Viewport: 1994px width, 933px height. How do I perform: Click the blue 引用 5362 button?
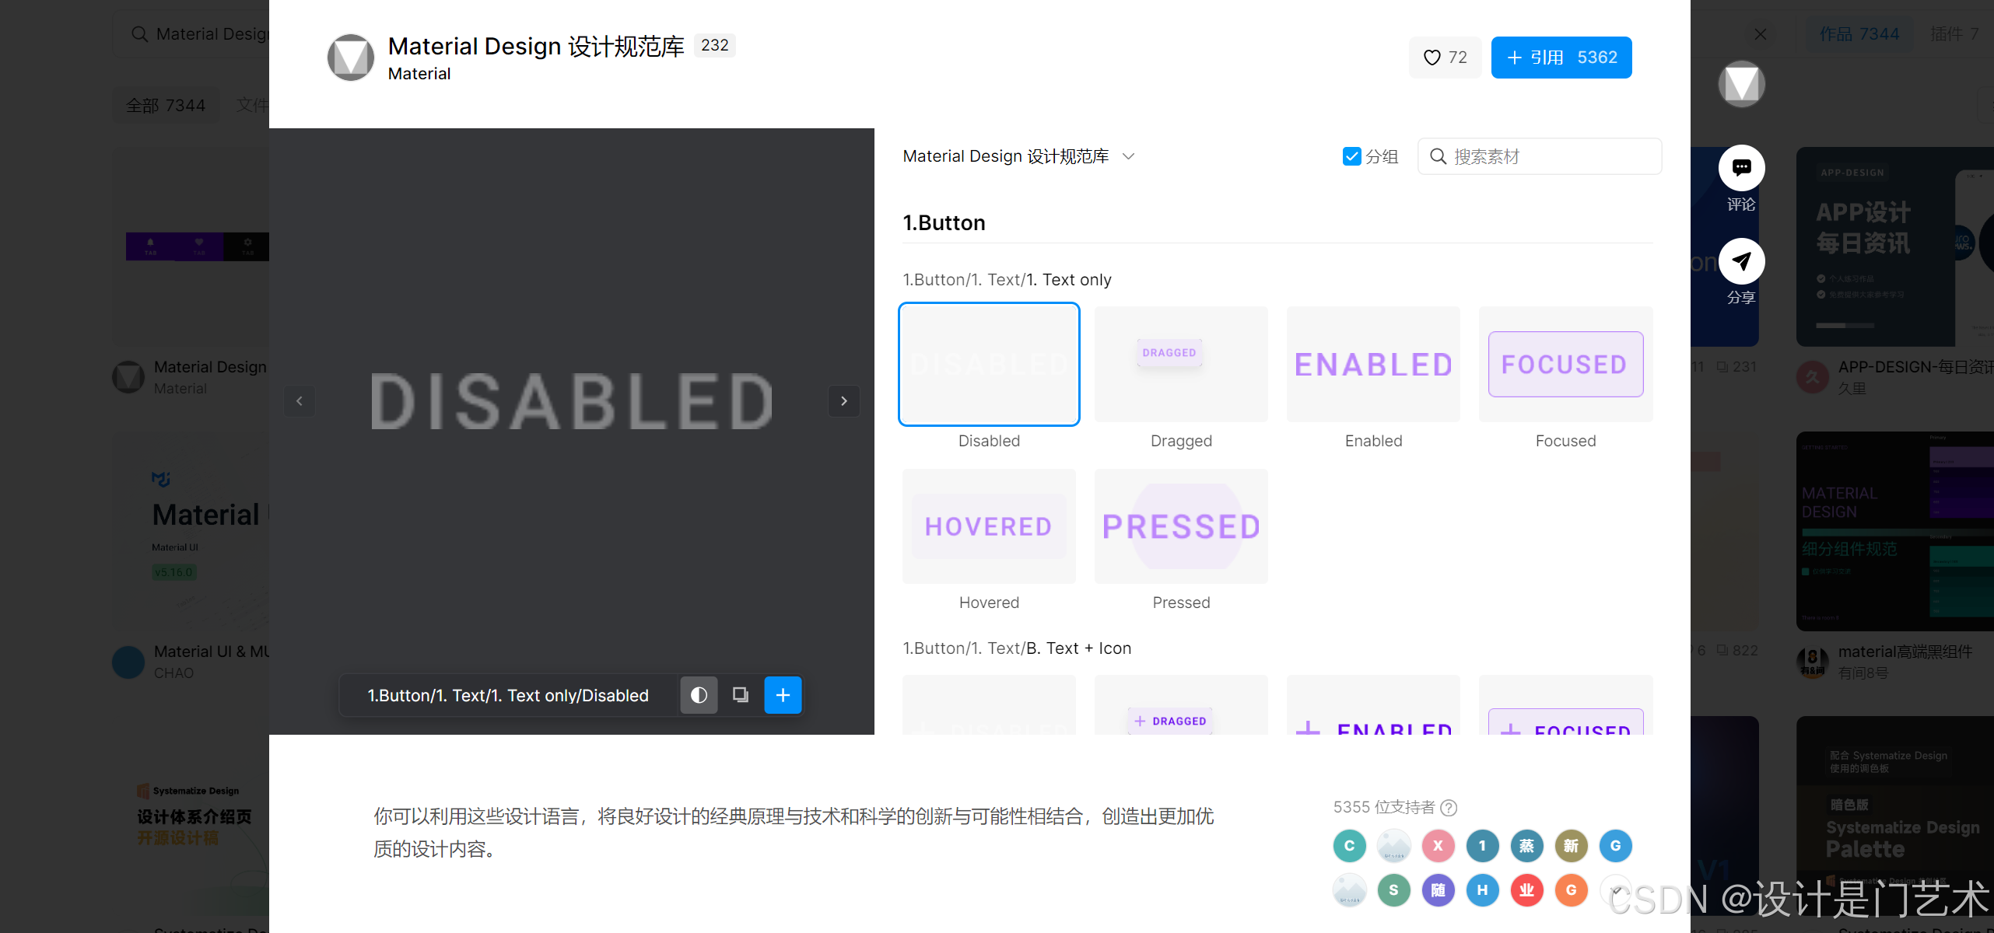tap(1561, 58)
